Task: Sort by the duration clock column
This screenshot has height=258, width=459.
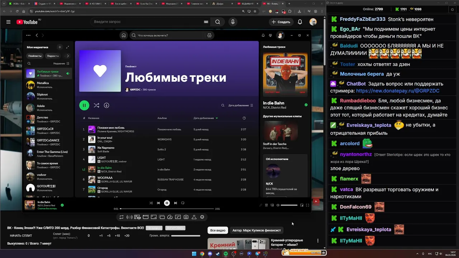Action: click(244, 118)
